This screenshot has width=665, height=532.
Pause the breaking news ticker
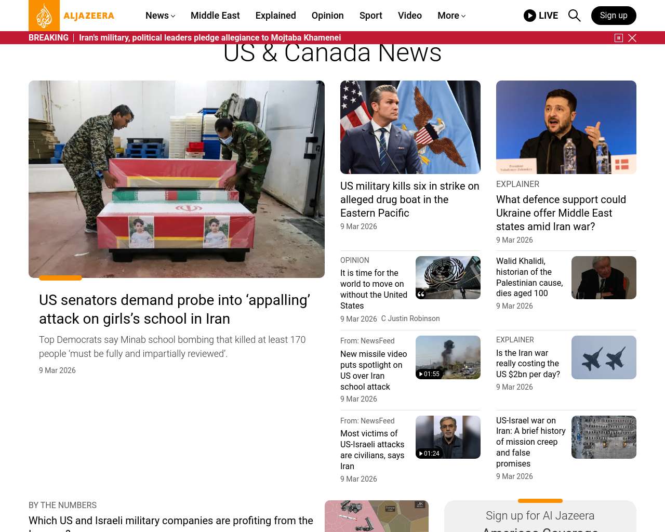coord(619,38)
